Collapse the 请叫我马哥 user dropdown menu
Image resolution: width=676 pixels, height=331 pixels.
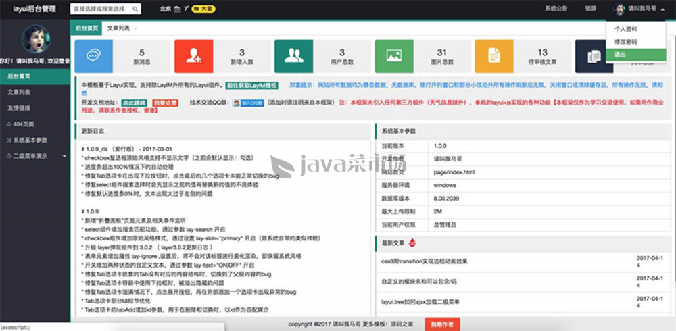tap(639, 9)
